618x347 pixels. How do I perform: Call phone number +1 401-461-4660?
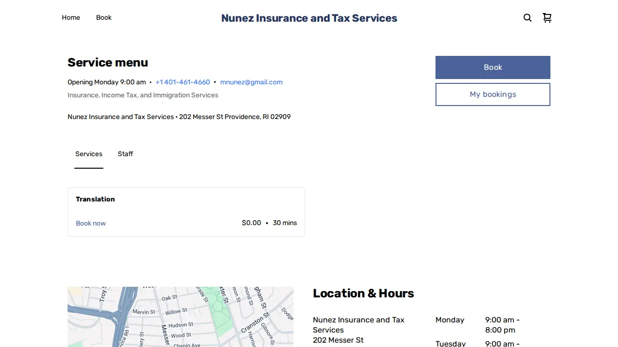point(183,82)
